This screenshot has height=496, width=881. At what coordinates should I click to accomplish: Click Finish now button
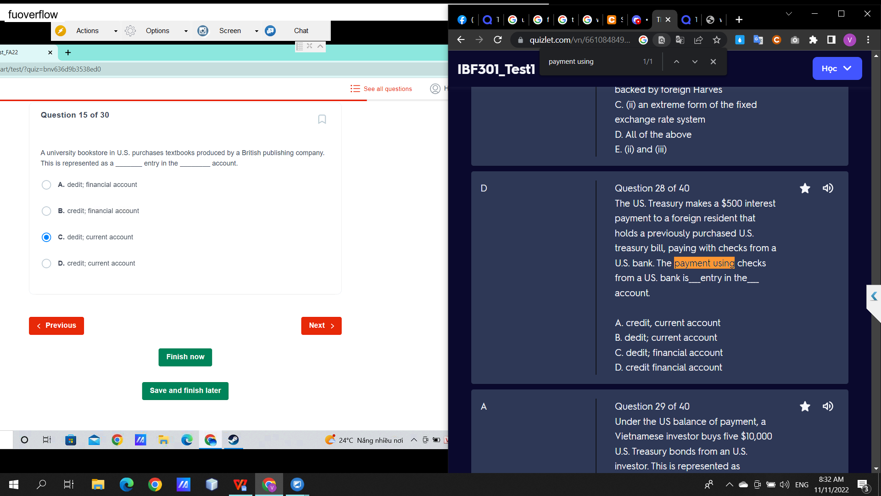click(185, 357)
